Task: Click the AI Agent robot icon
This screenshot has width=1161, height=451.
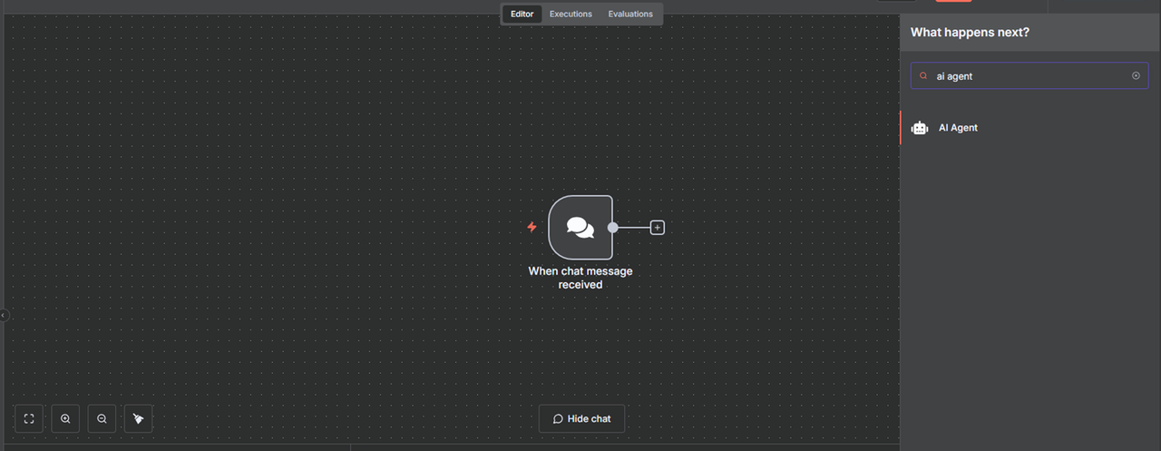Action: pos(920,128)
